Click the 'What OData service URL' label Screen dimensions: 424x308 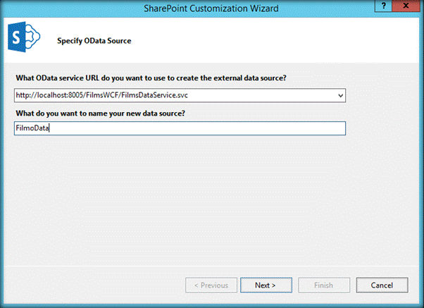(x=151, y=78)
